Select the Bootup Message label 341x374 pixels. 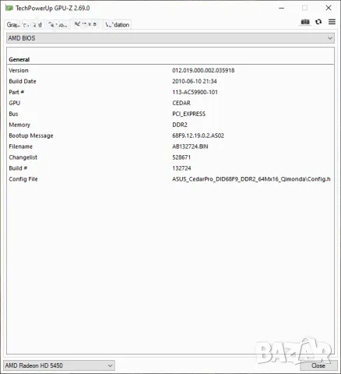pyautogui.click(x=31, y=136)
